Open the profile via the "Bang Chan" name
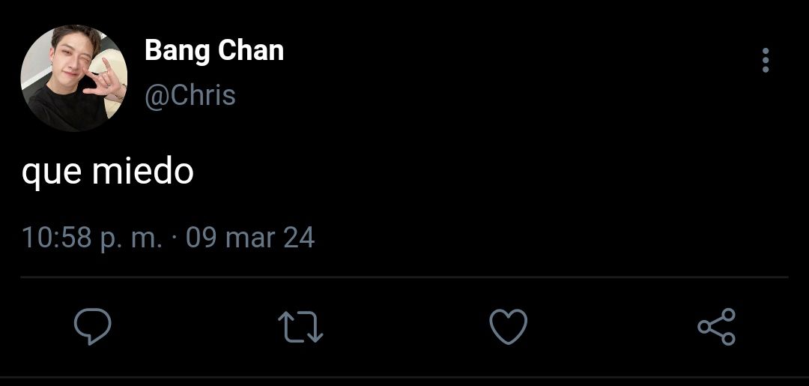The height and width of the screenshot is (386, 809). (214, 50)
